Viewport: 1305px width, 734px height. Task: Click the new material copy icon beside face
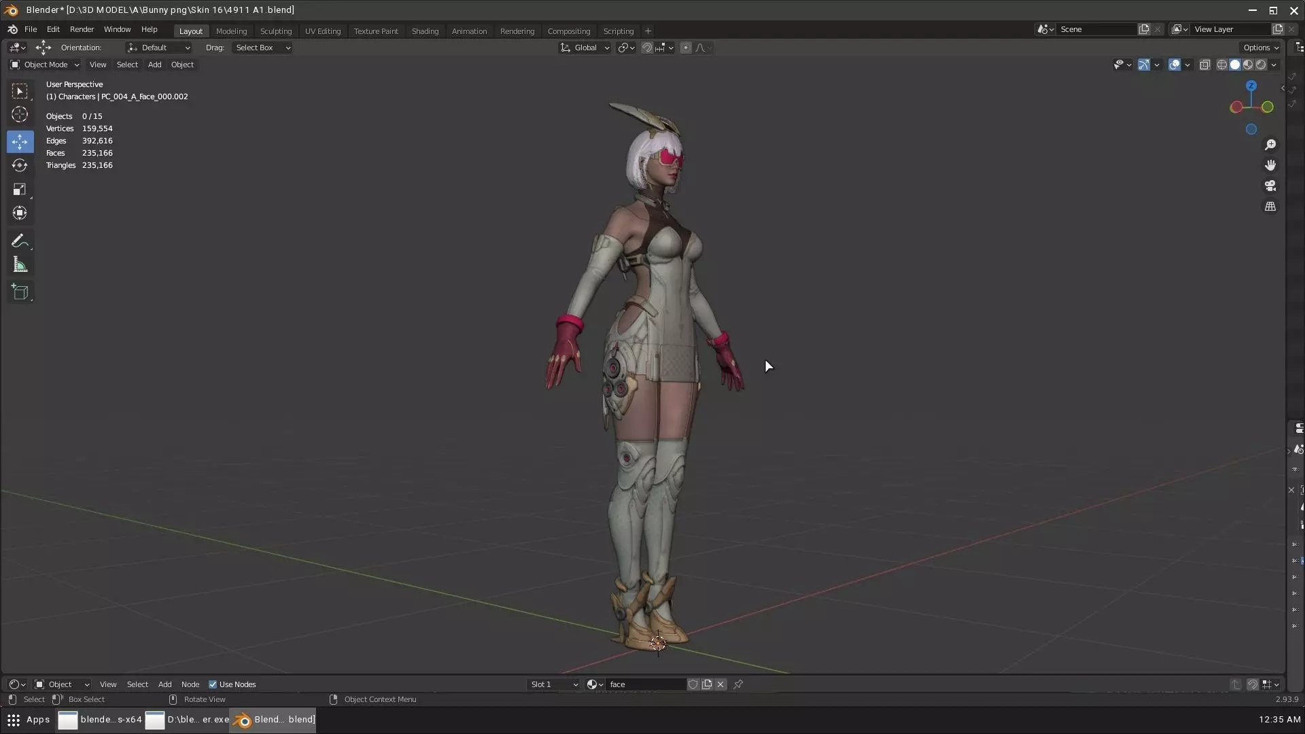pyautogui.click(x=707, y=684)
